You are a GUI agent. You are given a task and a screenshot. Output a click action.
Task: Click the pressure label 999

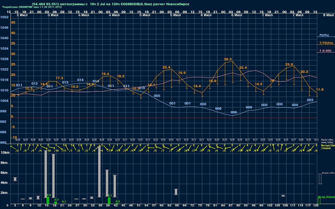click(249, 107)
